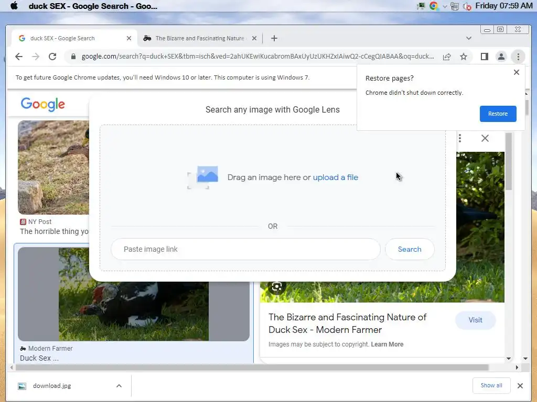Click the Show all downloads button

click(491, 386)
